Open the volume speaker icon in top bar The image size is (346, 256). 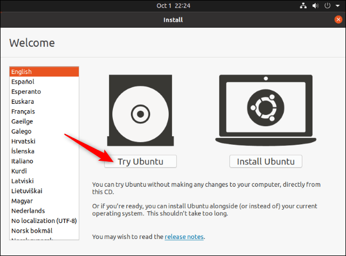pos(315,6)
